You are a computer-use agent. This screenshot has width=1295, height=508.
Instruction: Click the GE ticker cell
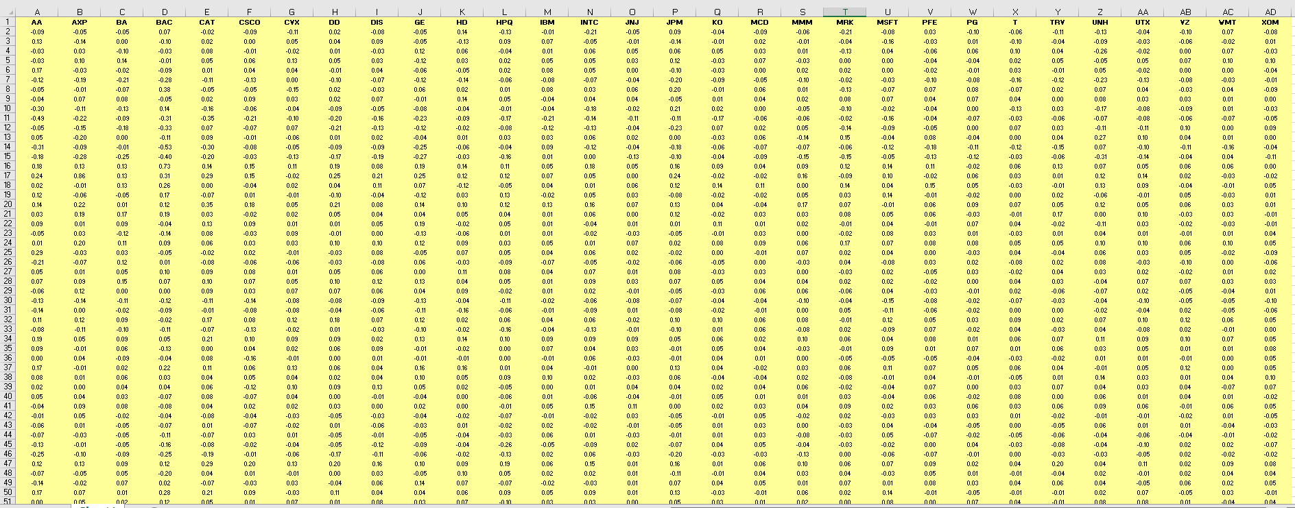(x=420, y=22)
